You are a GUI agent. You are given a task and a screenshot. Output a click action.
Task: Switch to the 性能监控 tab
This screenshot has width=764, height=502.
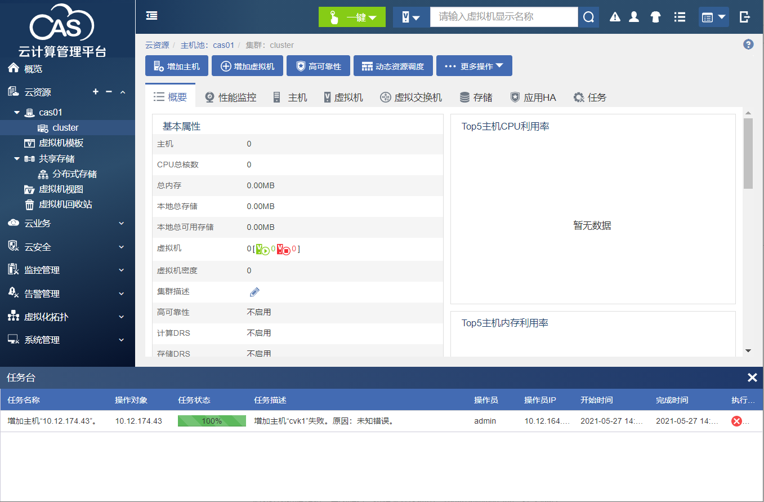[x=230, y=97]
